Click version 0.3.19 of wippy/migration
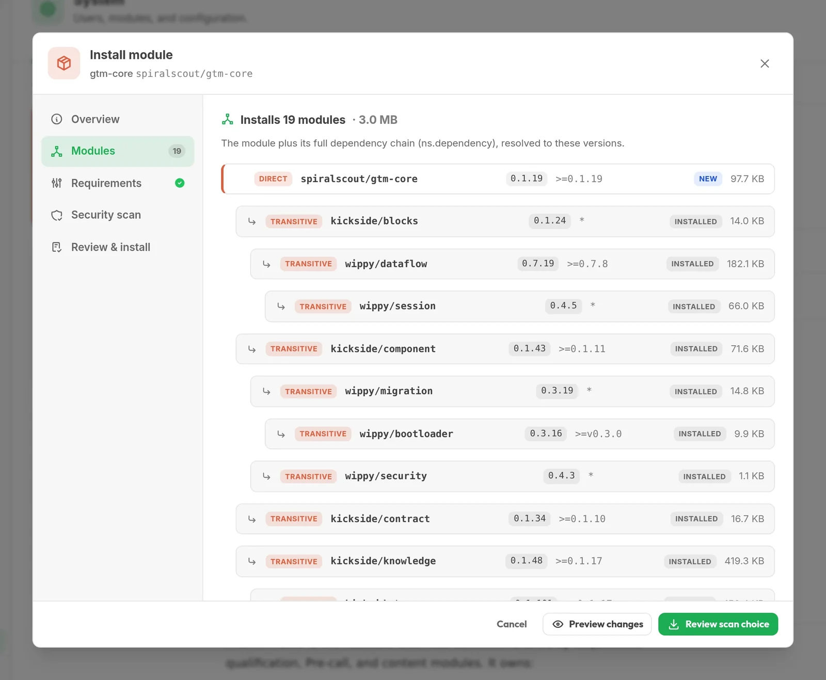This screenshot has height=680, width=826. (x=557, y=391)
